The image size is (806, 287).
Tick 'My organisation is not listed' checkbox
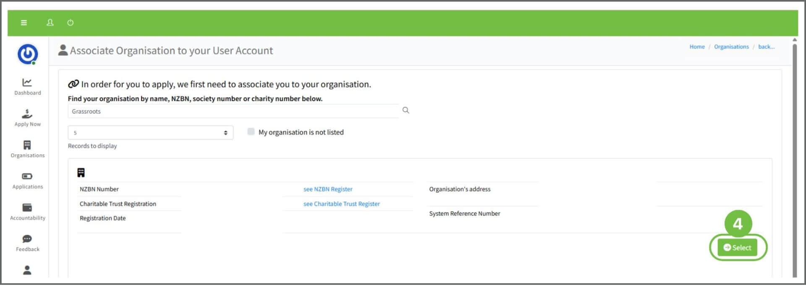(x=251, y=132)
